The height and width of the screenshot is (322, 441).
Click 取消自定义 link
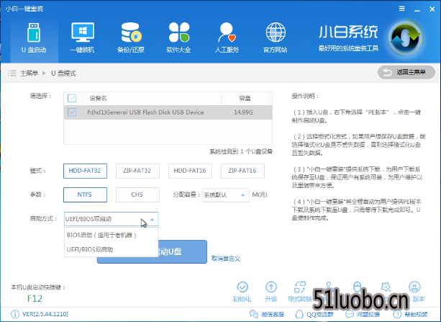point(226,259)
